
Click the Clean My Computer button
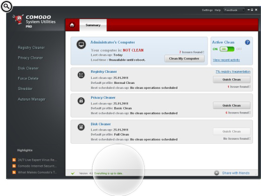coord(184,59)
